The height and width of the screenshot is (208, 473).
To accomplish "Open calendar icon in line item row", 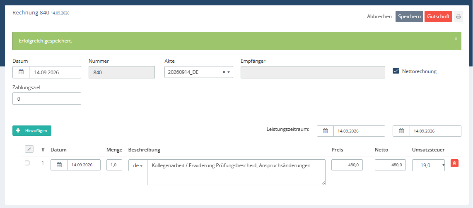I will (x=59, y=165).
